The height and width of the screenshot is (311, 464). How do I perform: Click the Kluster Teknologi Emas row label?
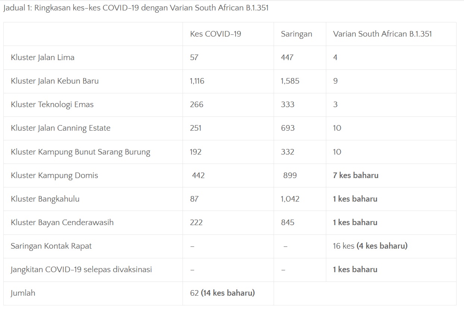[52, 105]
